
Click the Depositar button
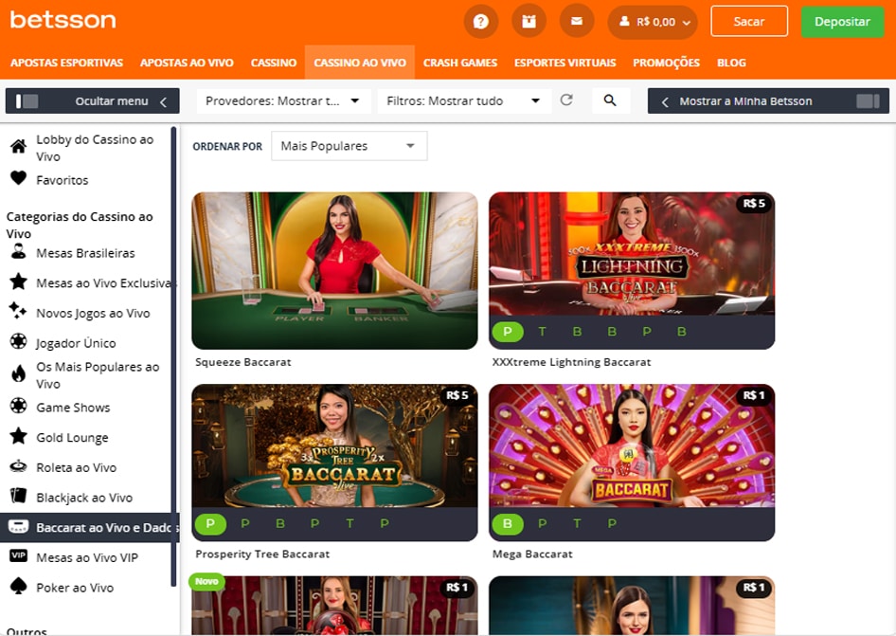click(x=842, y=20)
